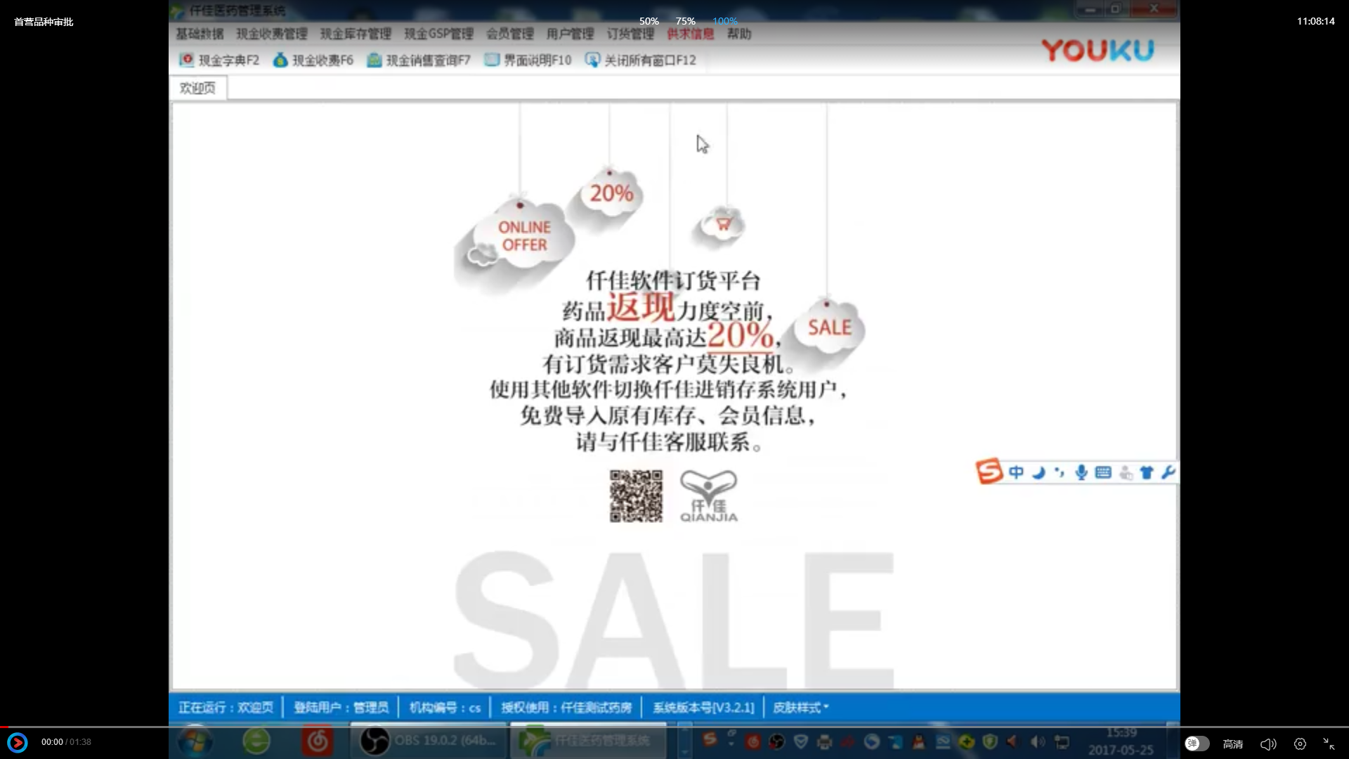
Task: Click status text 登陆用户：管理员
Action: (x=341, y=708)
